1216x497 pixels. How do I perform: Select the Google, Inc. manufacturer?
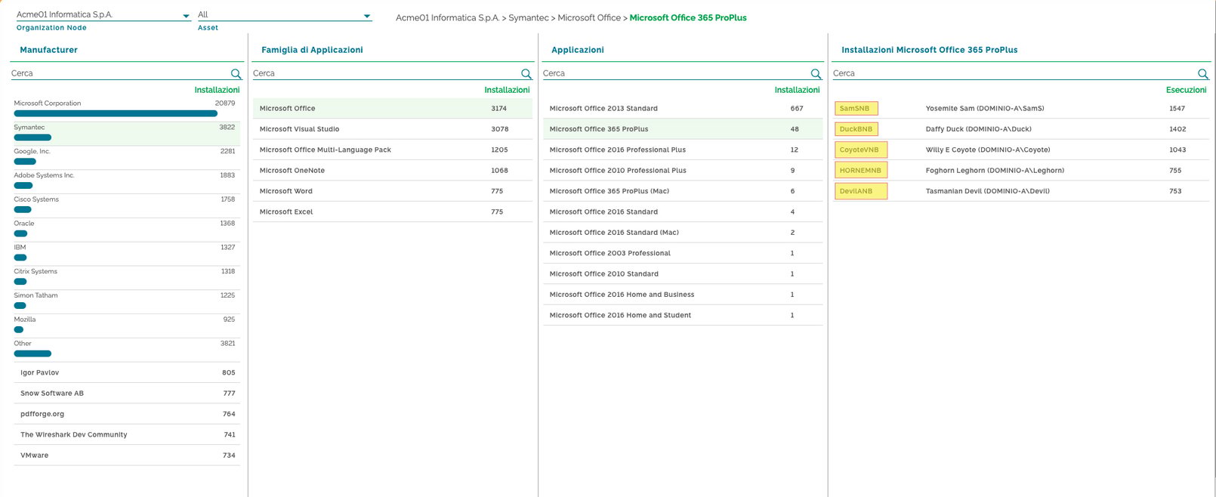coord(125,157)
